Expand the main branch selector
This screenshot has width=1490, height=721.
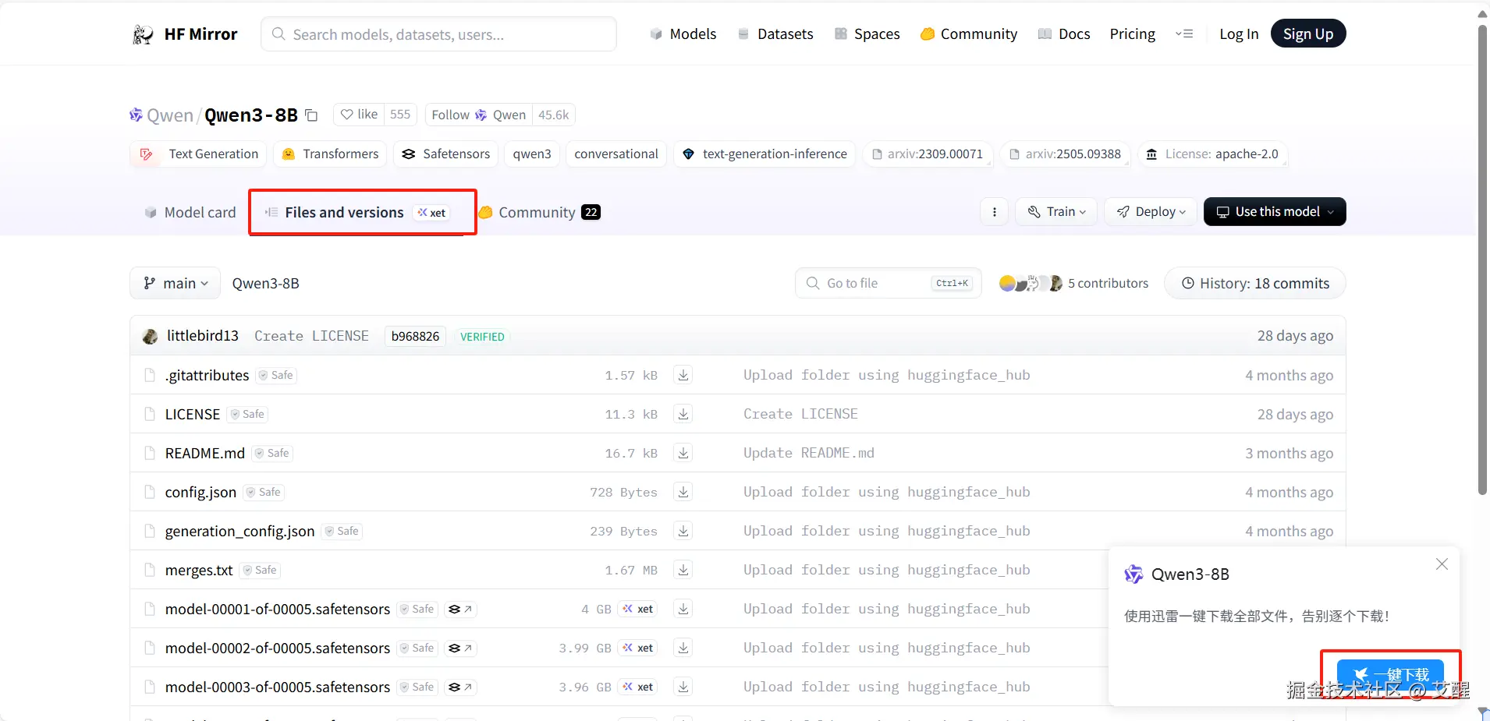(x=176, y=284)
